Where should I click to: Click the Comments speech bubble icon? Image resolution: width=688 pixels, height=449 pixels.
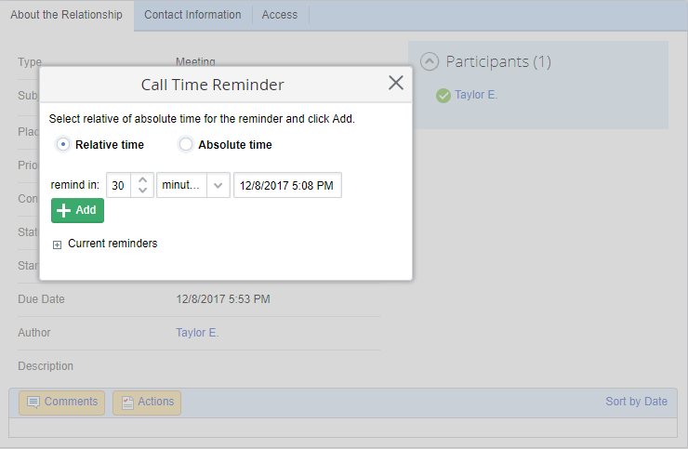pyautogui.click(x=33, y=403)
